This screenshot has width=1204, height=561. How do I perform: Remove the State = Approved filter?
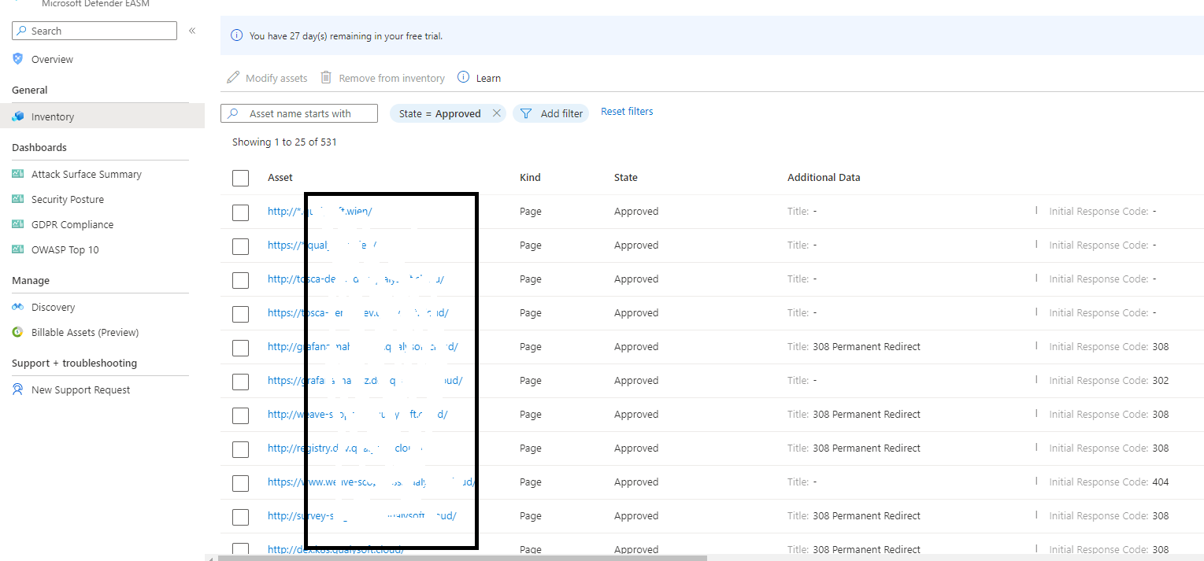(497, 113)
